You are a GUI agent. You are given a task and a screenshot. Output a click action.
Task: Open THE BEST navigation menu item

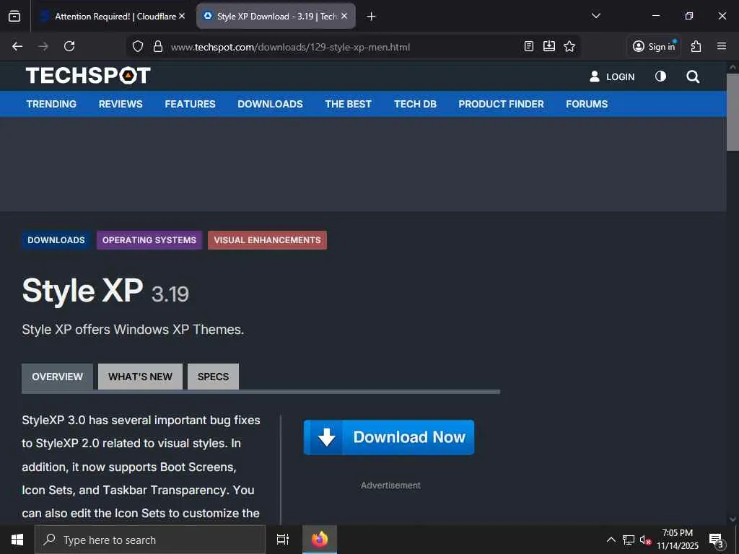pyautogui.click(x=349, y=104)
